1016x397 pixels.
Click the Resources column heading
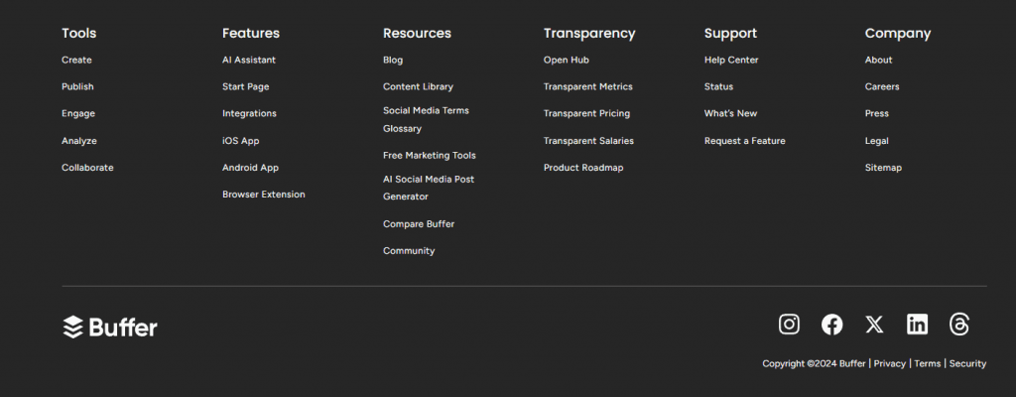pyautogui.click(x=417, y=33)
